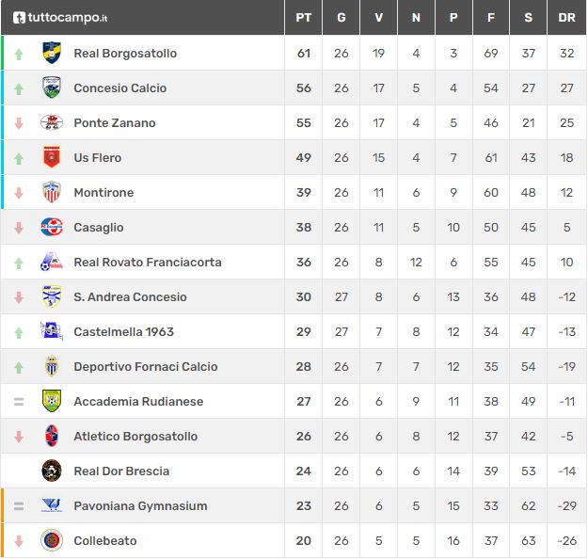
Task: Click the equals trend marker beside Pavoniana Gymnasium
Action: pos(19,506)
